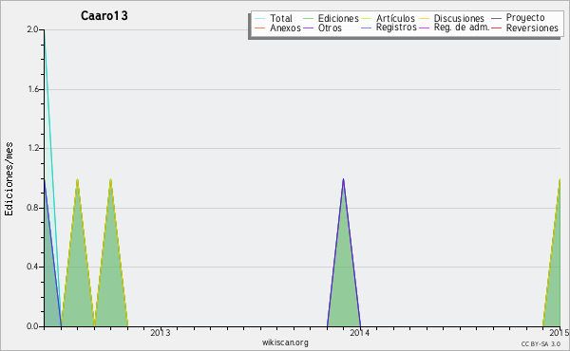Click the 2013 x-axis label
The height and width of the screenshot is (351, 570).
(x=160, y=333)
